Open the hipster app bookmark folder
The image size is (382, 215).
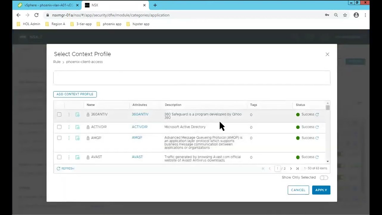click(138, 24)
